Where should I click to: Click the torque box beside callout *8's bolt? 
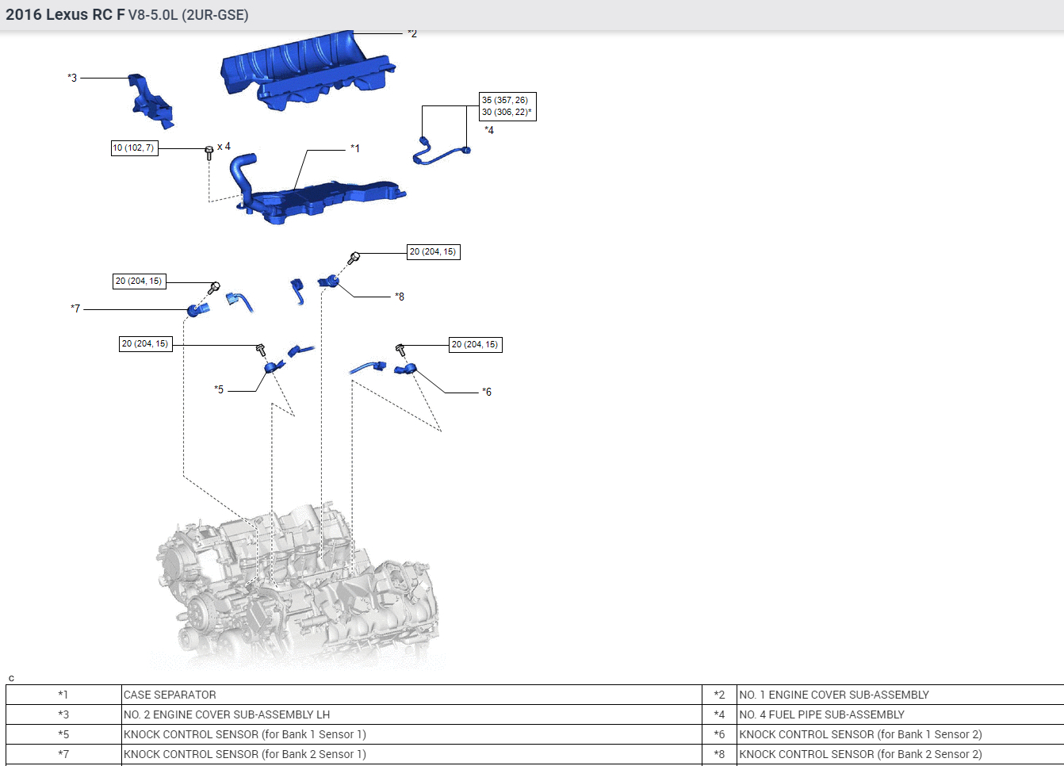point(433,252)
